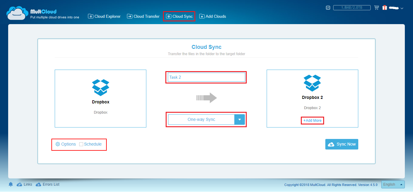This screenshot has height=192, width=413.
Task: Click the traffic monitor icon
Action: pyautogui.click(x=328, y=8)
